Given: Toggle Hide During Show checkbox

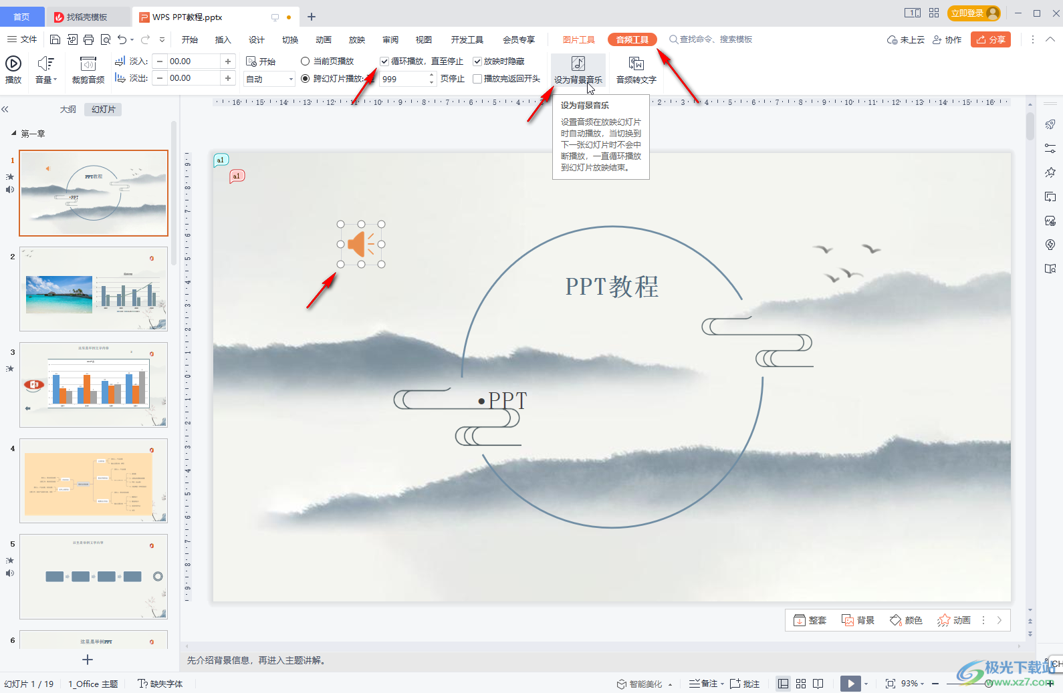Looking at the screenshot, I should pyautogui.click(x=477, y=61).
